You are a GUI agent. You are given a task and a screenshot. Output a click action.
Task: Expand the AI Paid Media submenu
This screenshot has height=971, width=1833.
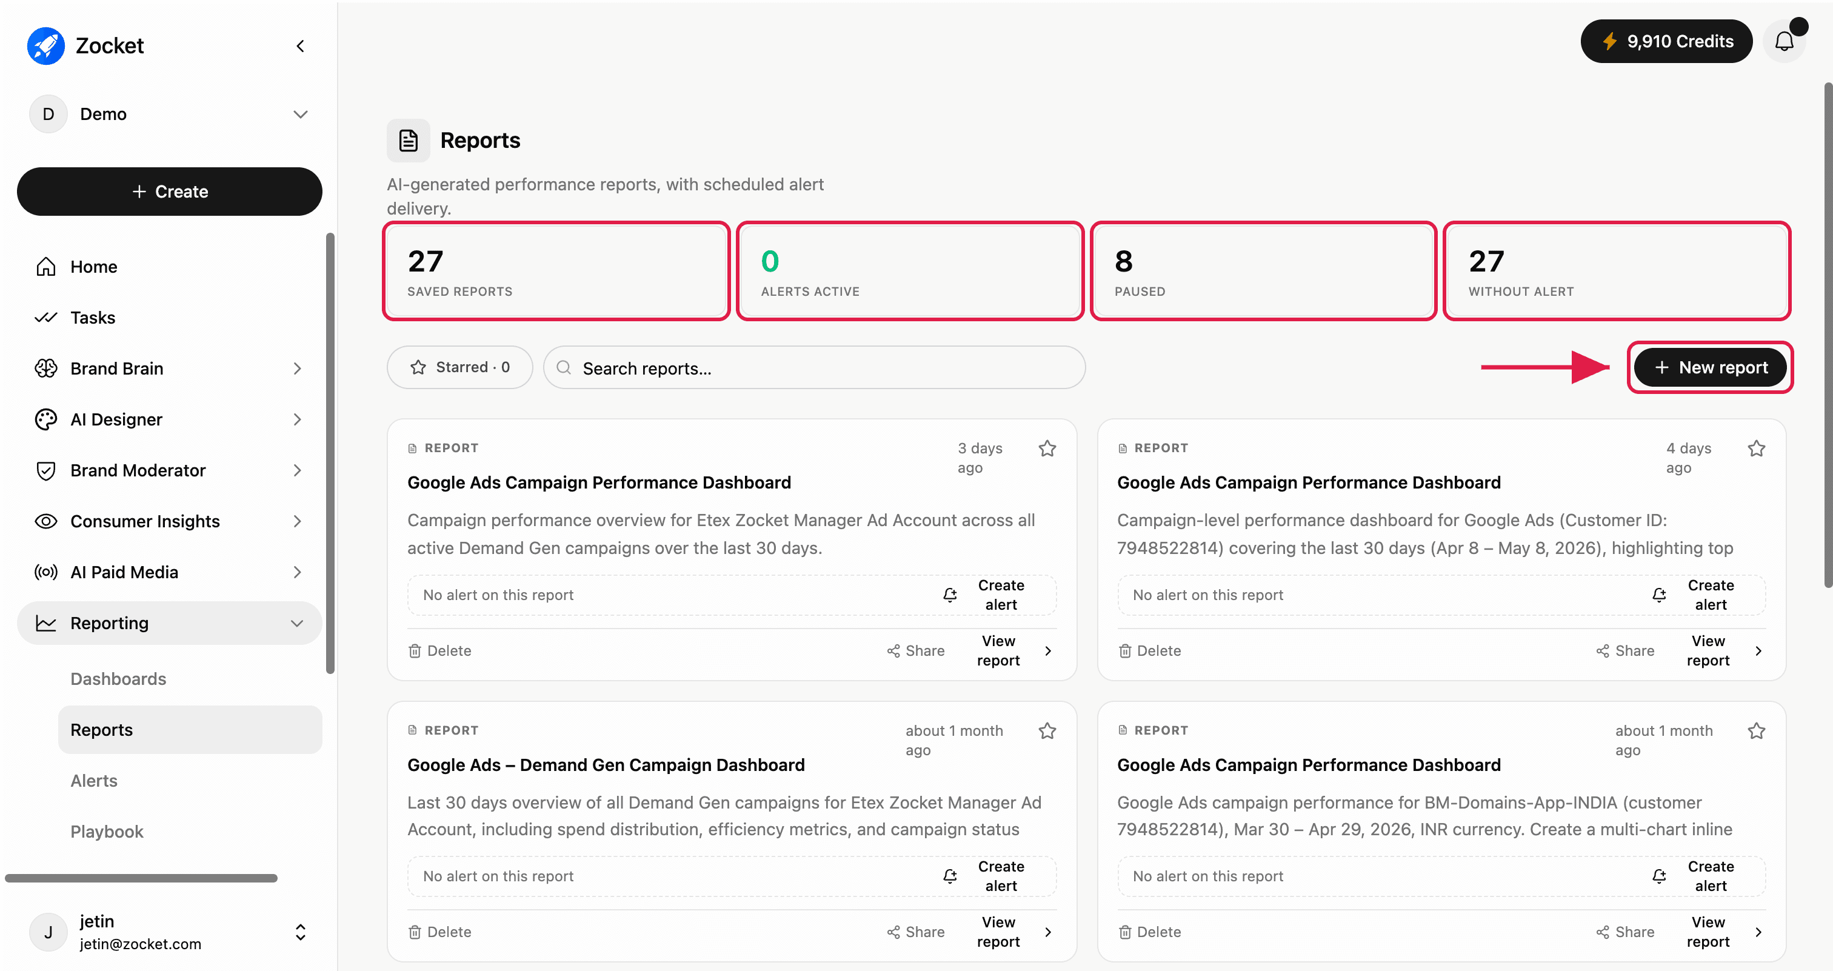[x=298, y=572]
